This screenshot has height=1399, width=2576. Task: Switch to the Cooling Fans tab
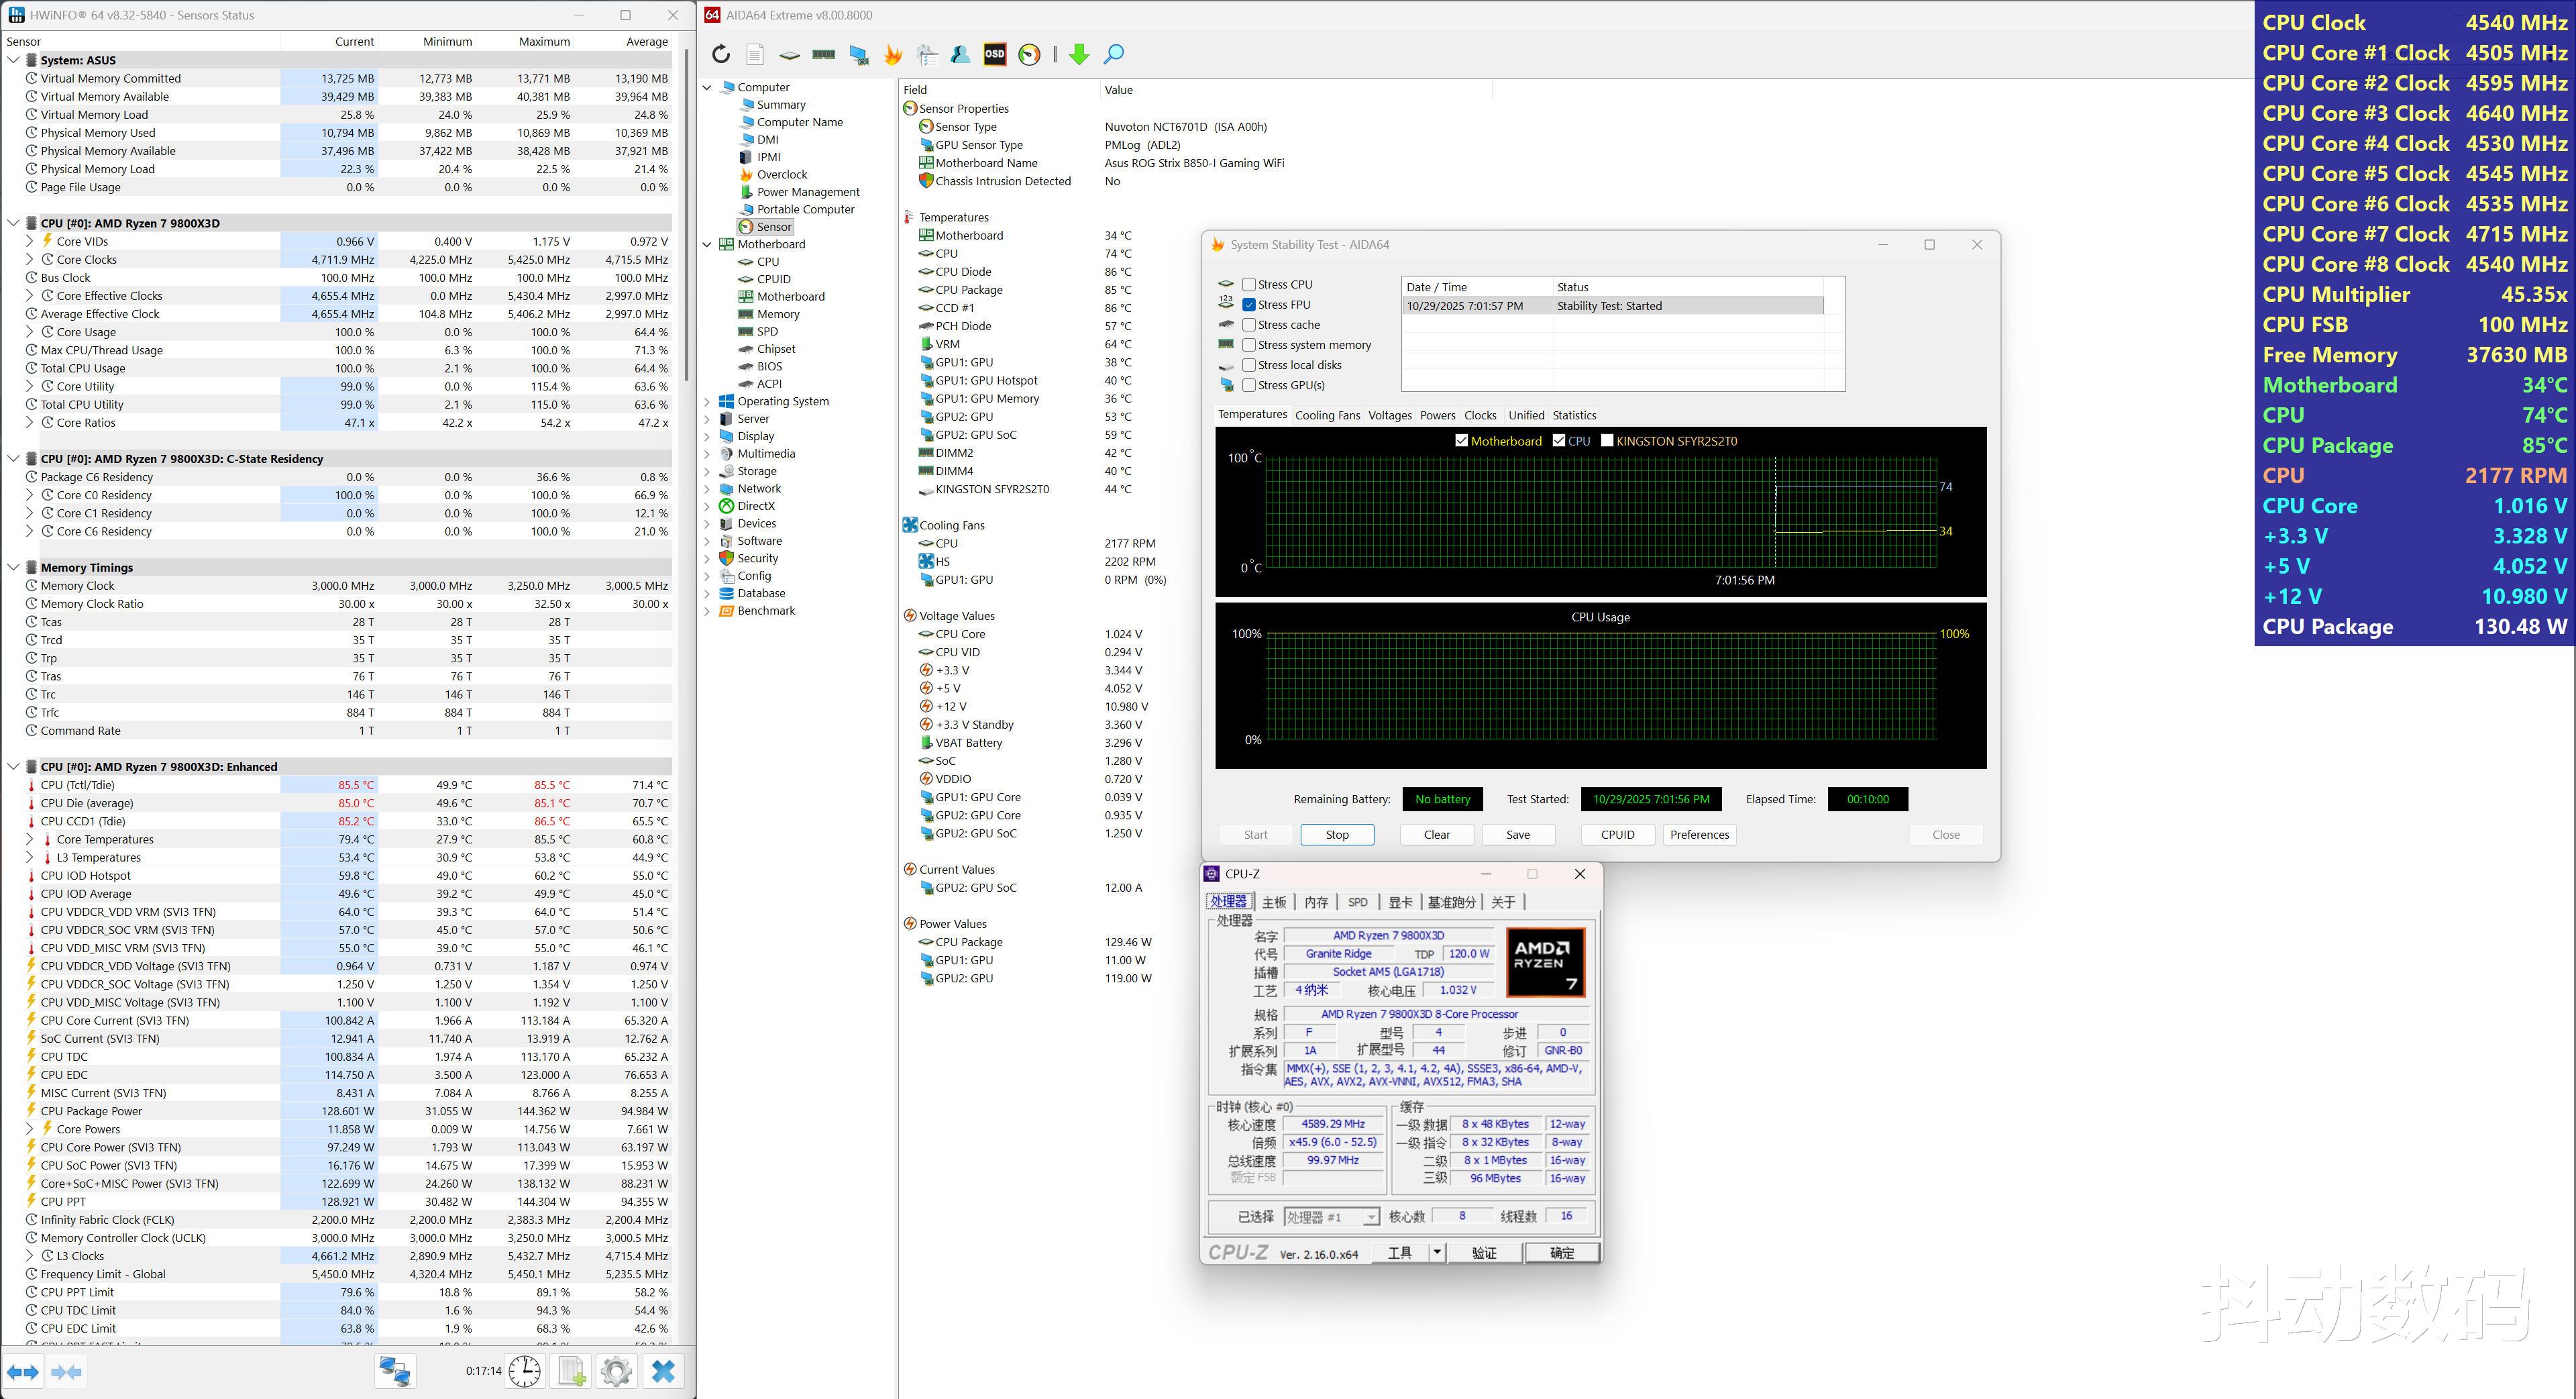tap(1327, 416)
